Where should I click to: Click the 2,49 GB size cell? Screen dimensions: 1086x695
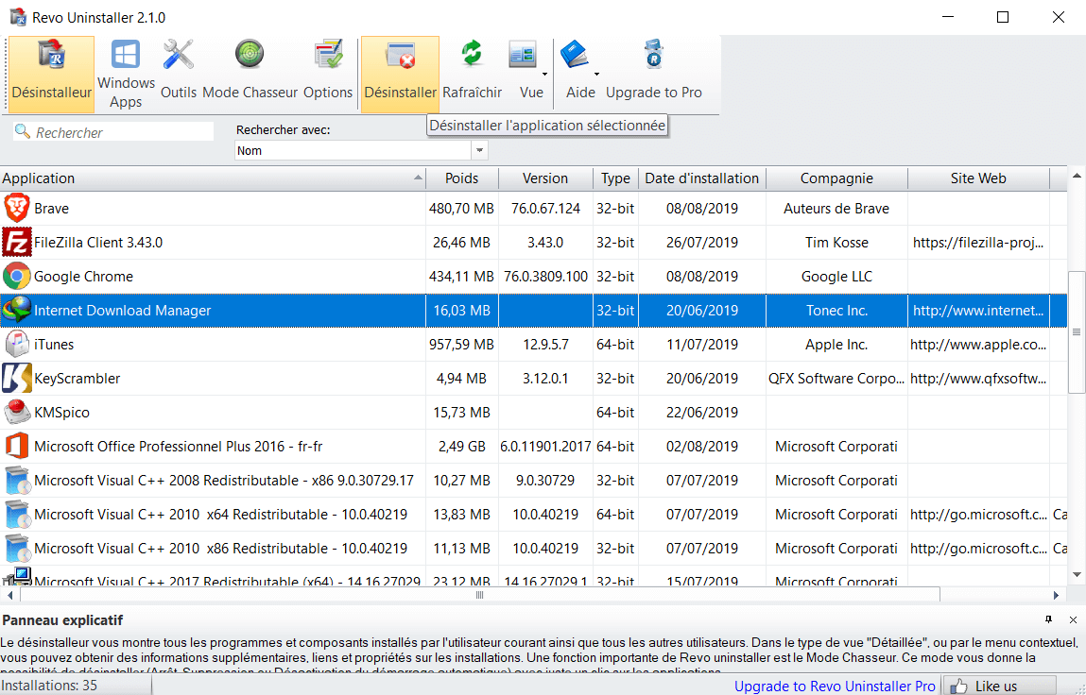(x=462, y=447)
